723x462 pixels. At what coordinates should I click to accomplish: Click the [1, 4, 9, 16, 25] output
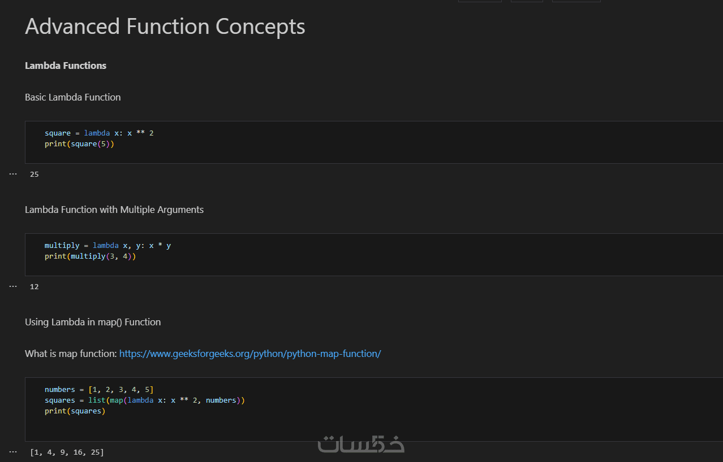tap(67, 452)
